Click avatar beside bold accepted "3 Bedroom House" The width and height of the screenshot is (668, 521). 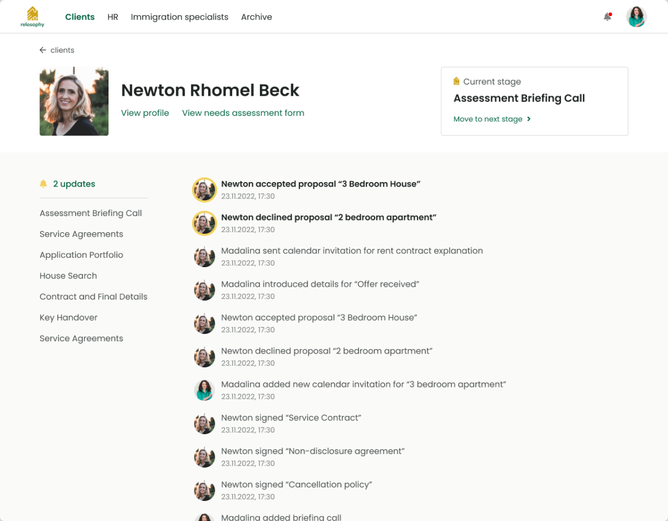[x=204, y=189]
